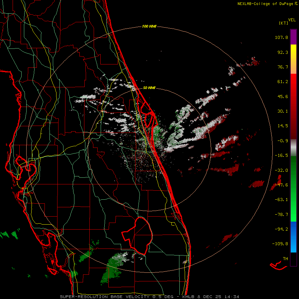Screen dimensions: 299x299
Task: Click the 107.8 legend value
Action: [x=281, y=37]
